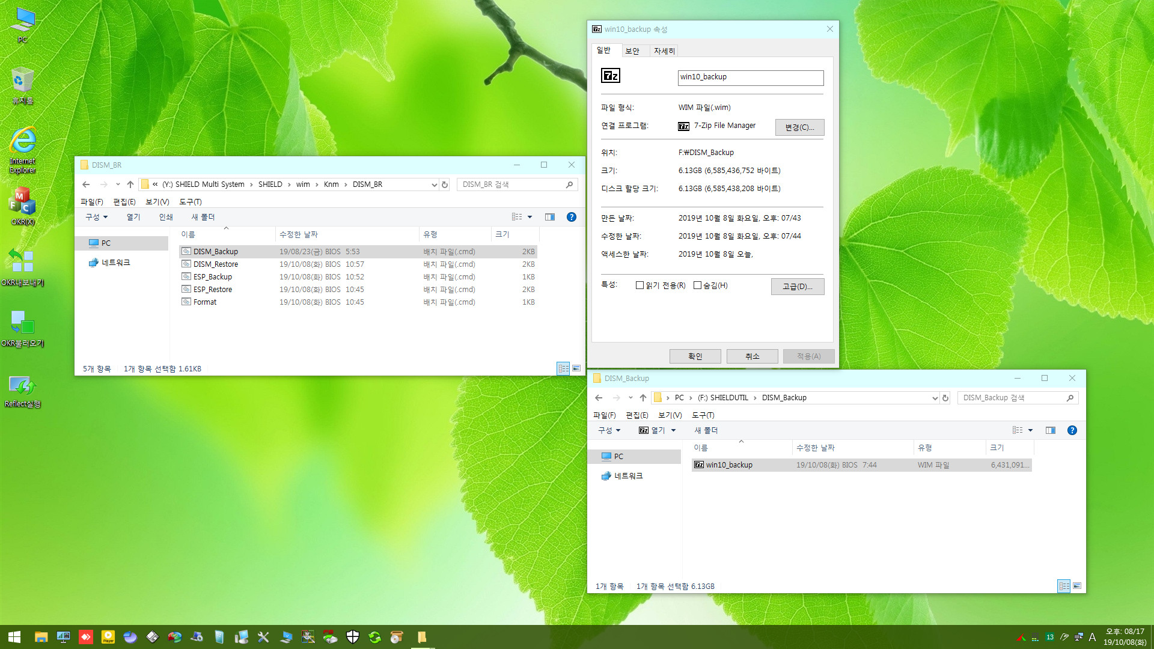Open the OKR내보내기 desktop shortcut
1154x649 pixels.
click(x=22, y=267)
